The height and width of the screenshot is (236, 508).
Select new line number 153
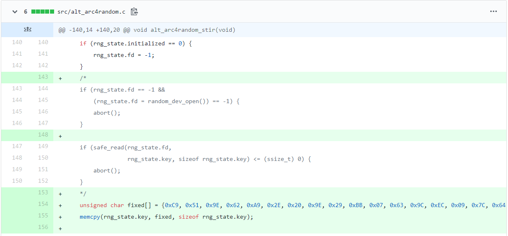click(43, 192)
